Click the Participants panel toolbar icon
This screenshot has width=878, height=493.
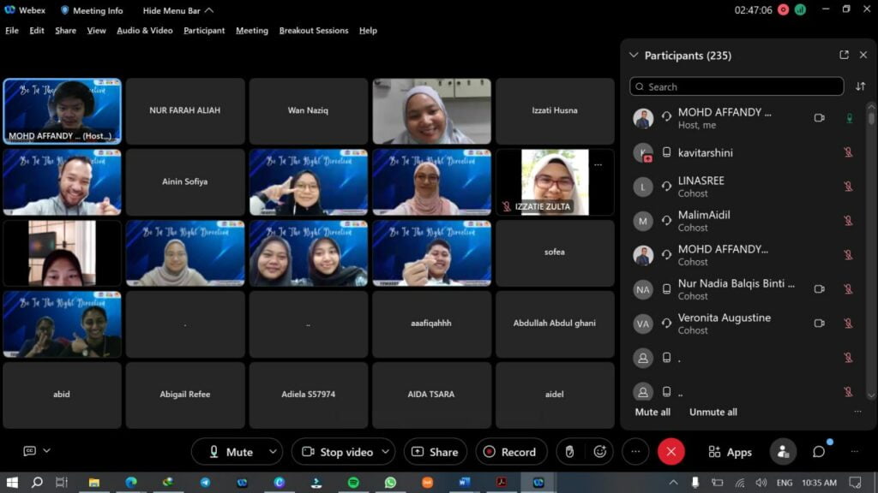click(782, 452)
